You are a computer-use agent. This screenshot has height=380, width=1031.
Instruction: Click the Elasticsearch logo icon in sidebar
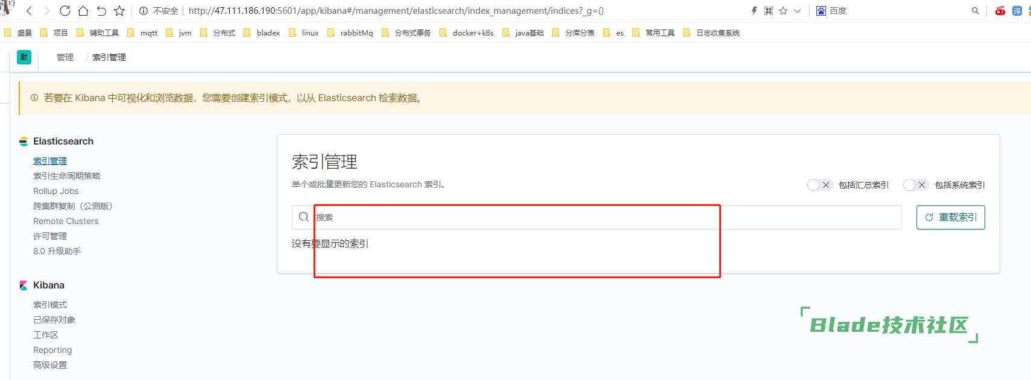click(24, 142)
